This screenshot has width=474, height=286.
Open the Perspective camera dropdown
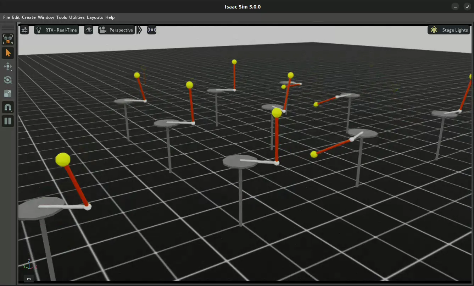(117, 30)
